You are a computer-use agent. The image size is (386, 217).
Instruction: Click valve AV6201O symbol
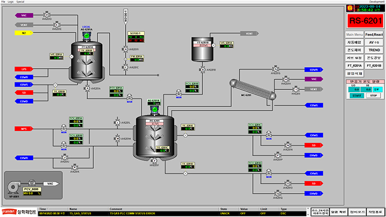coord(288,183)
